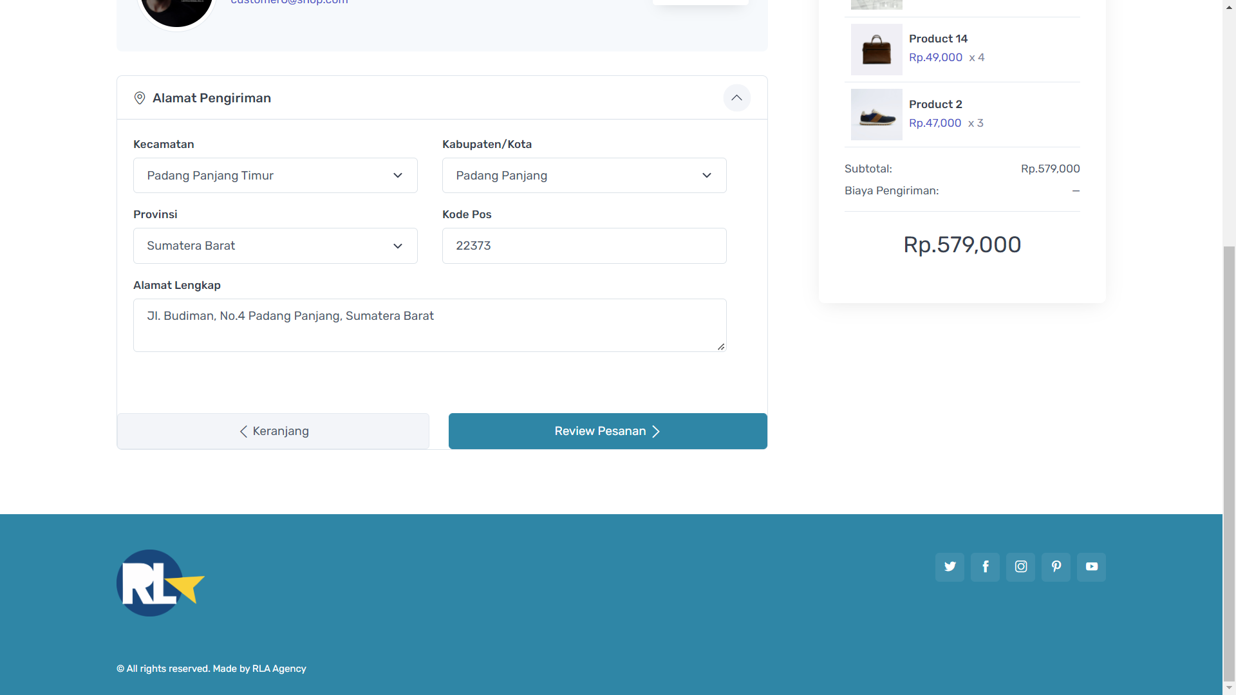Click the RL logo in footer
1236x695 pixels.
click(x=160, y=583)
